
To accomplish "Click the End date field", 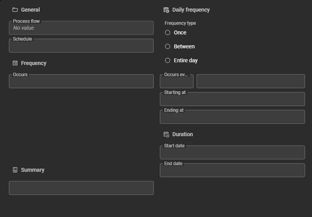I will coord(232,171).
